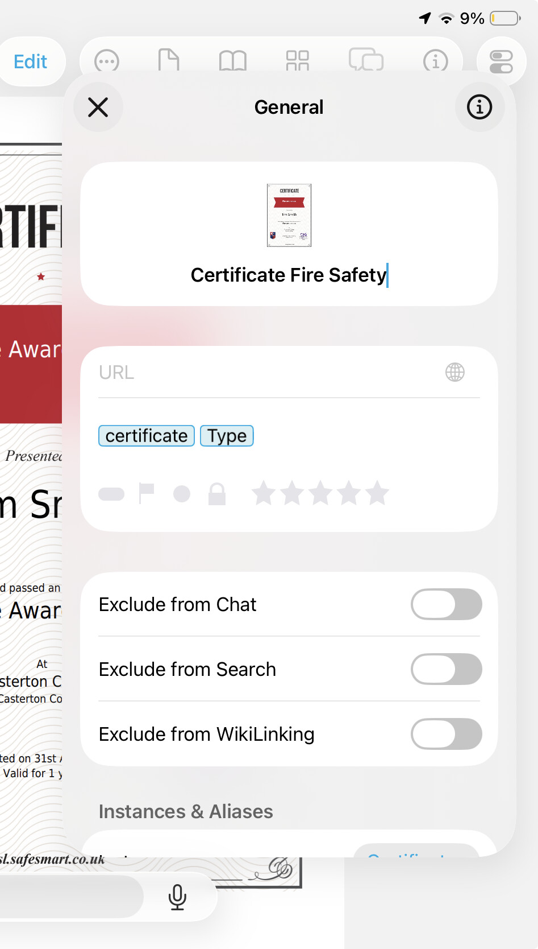Tap the info circle in General header
This screenshot has width=538, height=949.
[479, 107]
